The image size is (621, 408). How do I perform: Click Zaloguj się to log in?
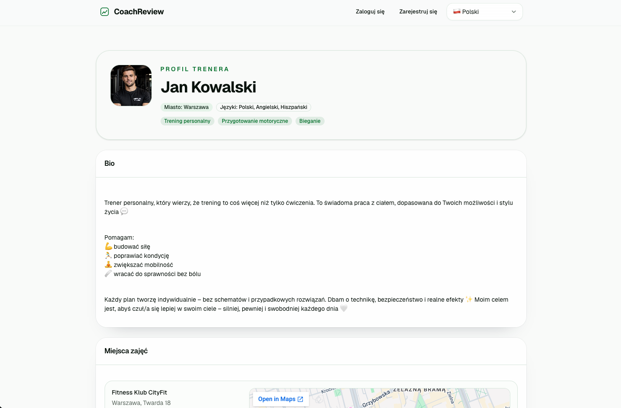point(370,12)
